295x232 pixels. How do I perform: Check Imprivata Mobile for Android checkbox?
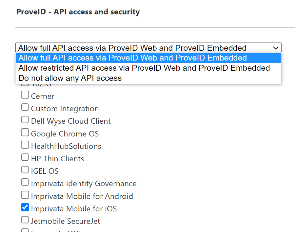click(x=25, y=195)
